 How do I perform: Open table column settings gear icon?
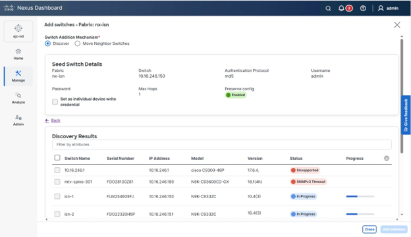[x=387, y=158]
